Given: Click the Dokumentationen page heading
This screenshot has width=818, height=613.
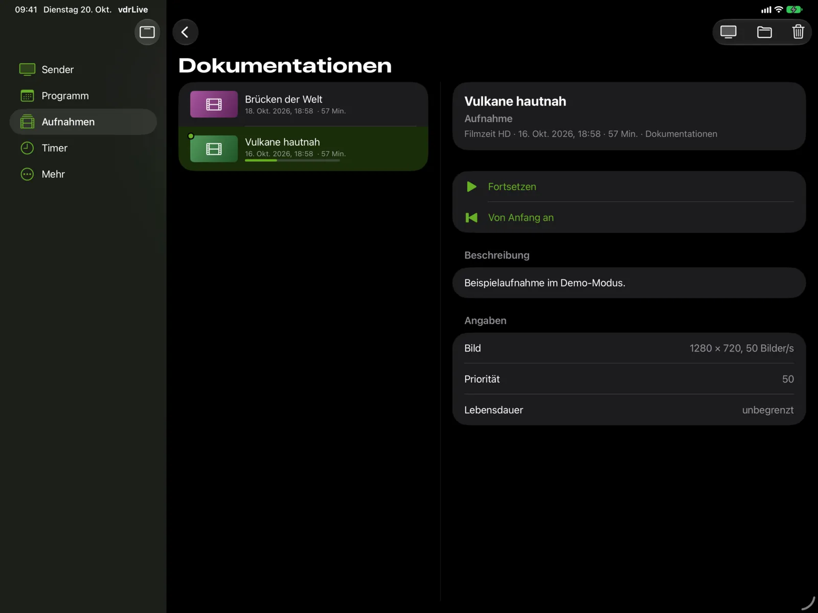Looking at the screenshot, I should (x=285, y=65).
